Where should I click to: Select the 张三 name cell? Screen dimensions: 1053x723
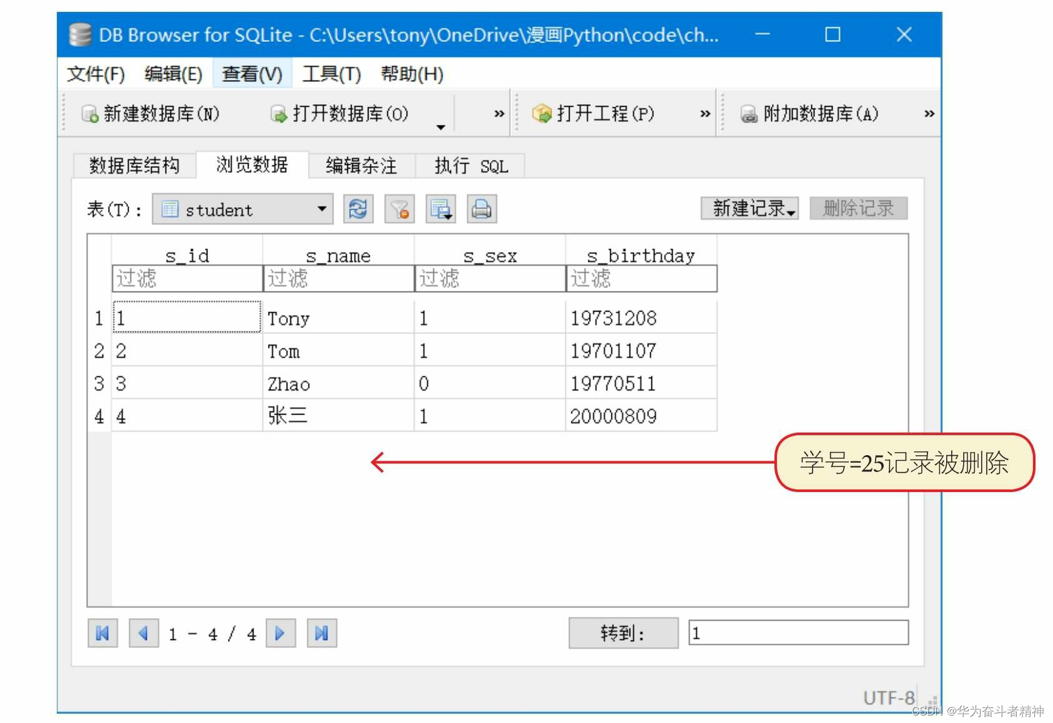(x=339, y=416)
